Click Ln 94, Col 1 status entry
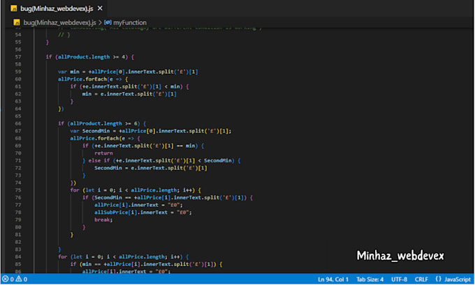This screenshot has height=285, width=475. coord(333,279)
